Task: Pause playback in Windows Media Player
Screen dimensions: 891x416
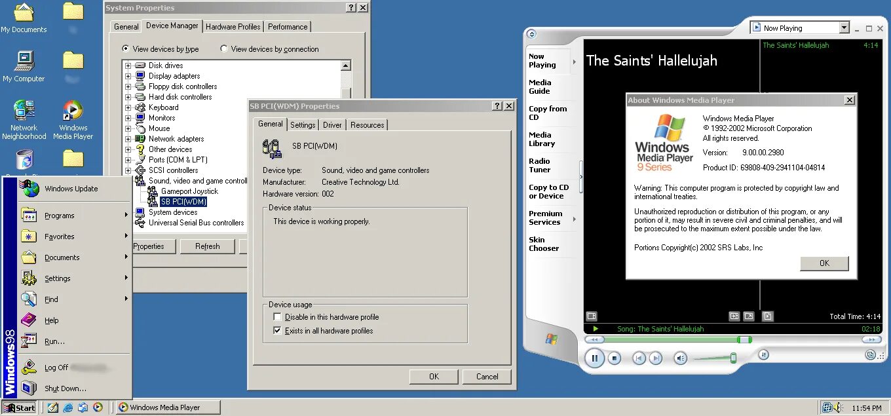Action: point(596,358)
